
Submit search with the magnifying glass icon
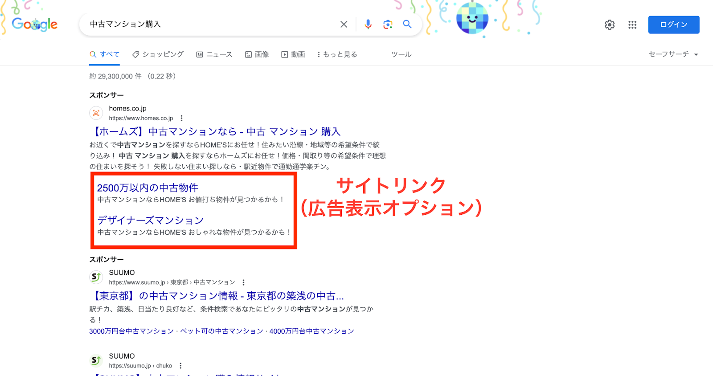tap(407, 24)
